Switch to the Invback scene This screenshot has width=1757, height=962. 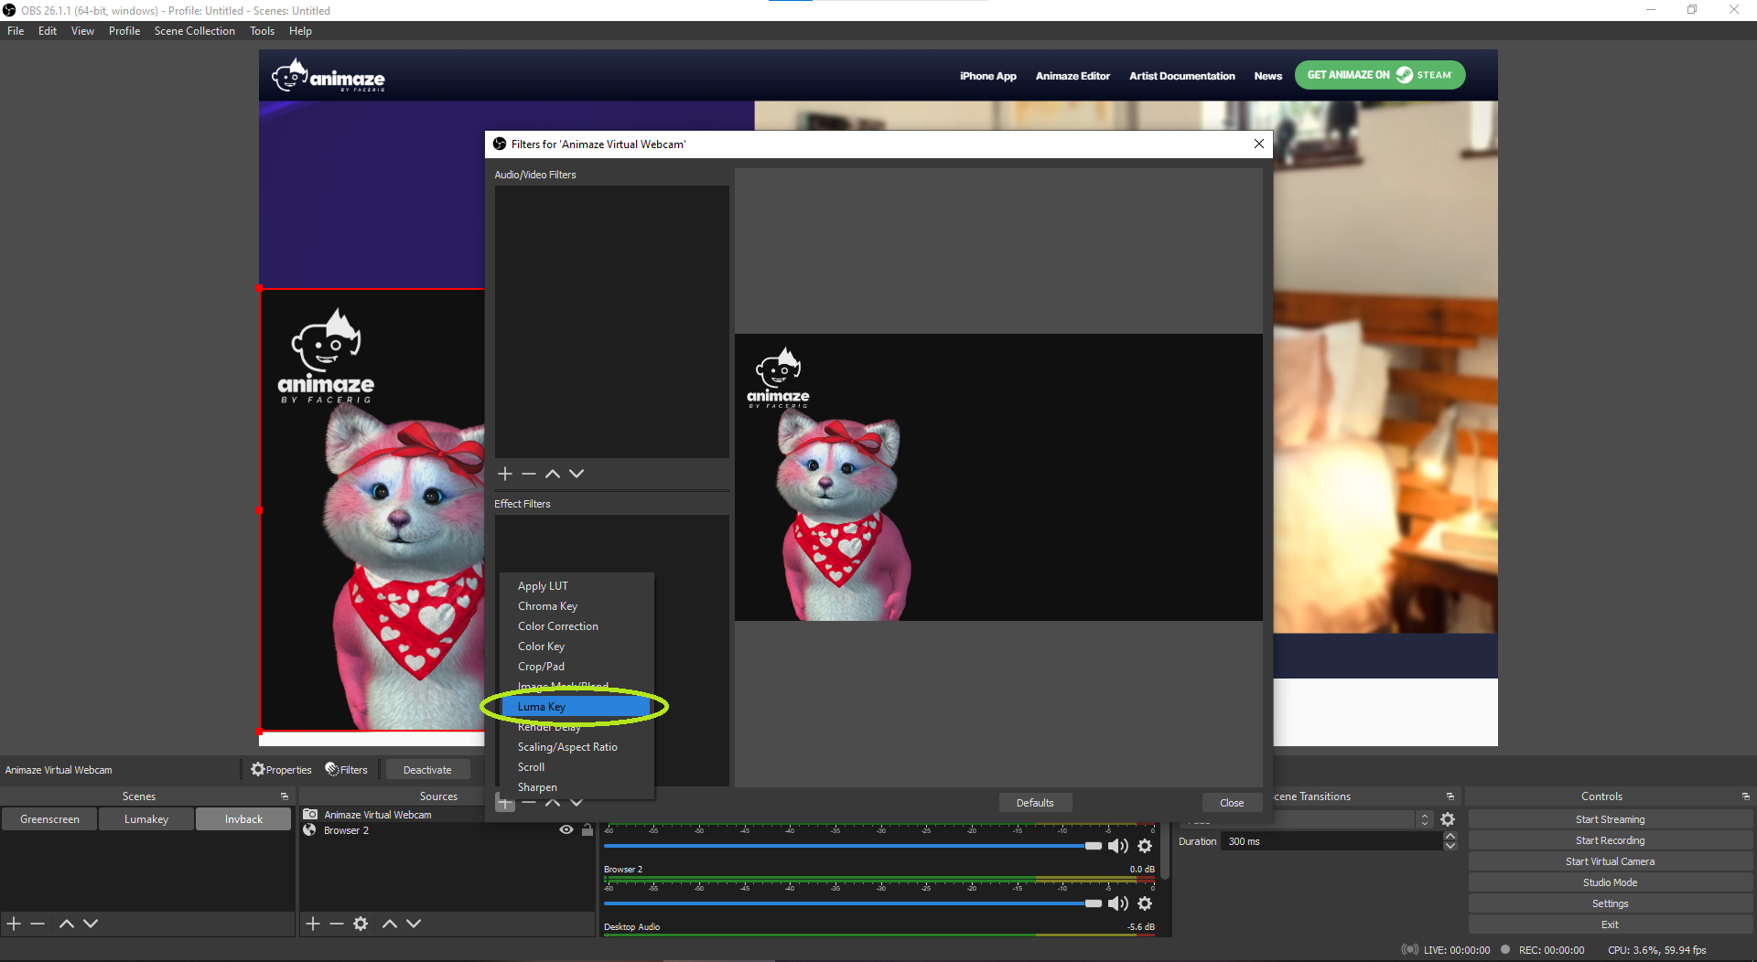pyautogui.click(x=243, y=818)
